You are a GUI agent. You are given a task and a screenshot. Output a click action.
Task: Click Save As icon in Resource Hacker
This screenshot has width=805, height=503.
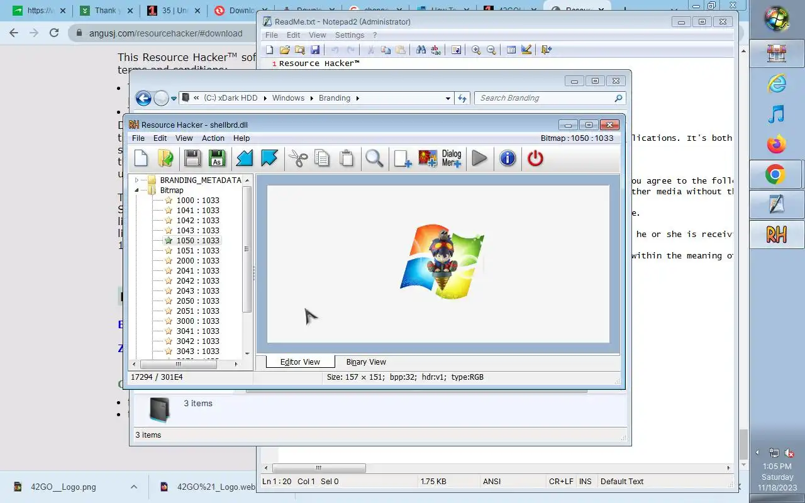pyautogui.click(x=217, y=158)
